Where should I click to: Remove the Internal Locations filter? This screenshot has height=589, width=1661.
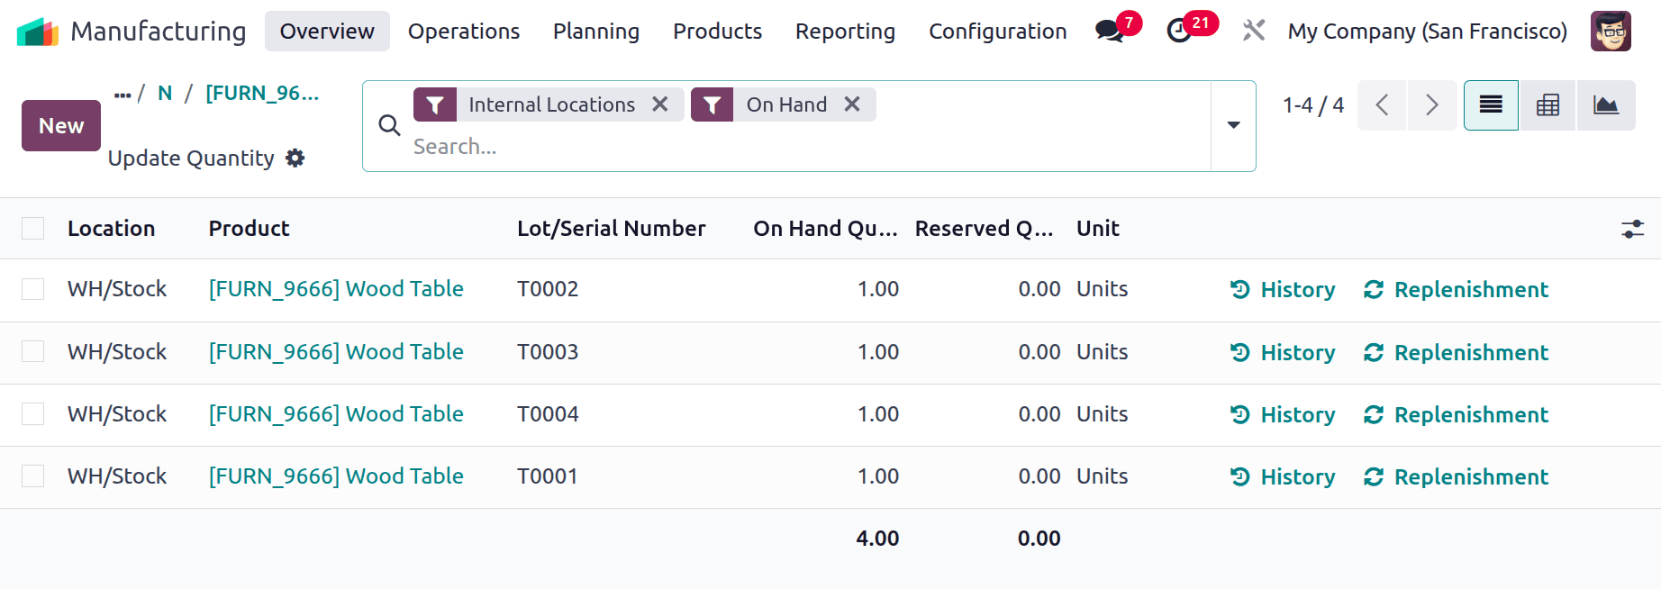tap(660, 104)
